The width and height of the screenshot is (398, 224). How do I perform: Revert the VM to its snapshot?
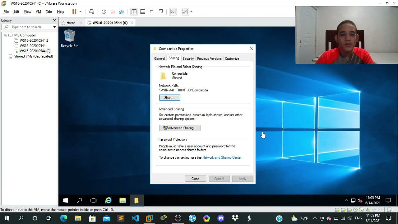click(x=113, y=12)
